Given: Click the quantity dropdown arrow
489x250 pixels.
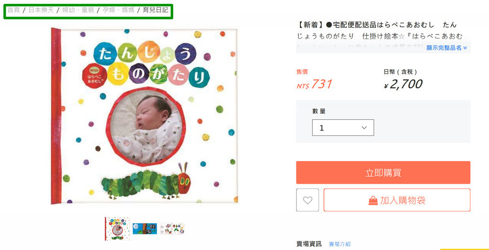Looking at the screenshot, I should (x=364, y=128).
